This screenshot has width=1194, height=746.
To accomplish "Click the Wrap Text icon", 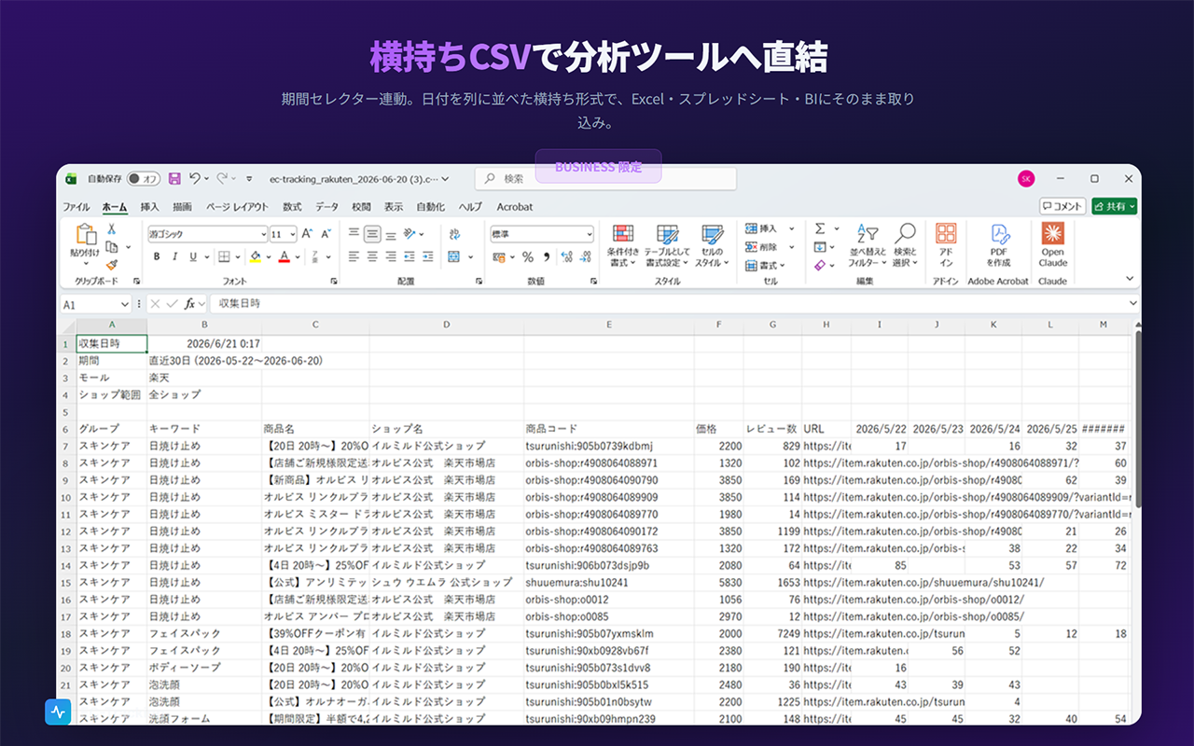I will tap(454, 234).
